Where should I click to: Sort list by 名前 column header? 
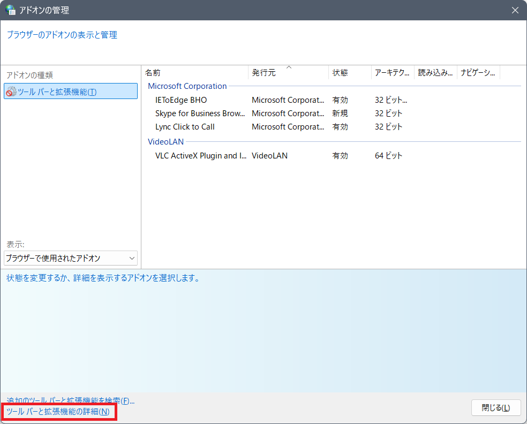tap(195, 73)
